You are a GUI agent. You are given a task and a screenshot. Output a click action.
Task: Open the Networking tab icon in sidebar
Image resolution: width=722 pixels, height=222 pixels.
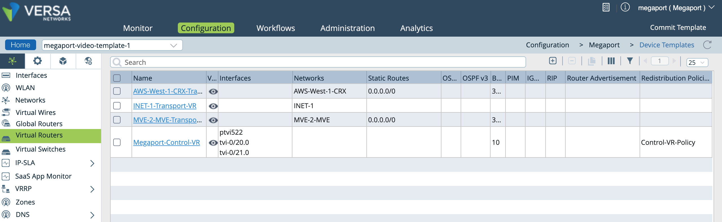[x=12, y=61]
